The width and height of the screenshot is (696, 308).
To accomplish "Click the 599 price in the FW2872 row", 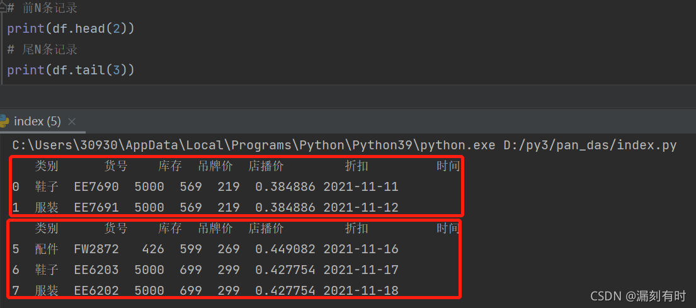I will (x=191, y=249).
